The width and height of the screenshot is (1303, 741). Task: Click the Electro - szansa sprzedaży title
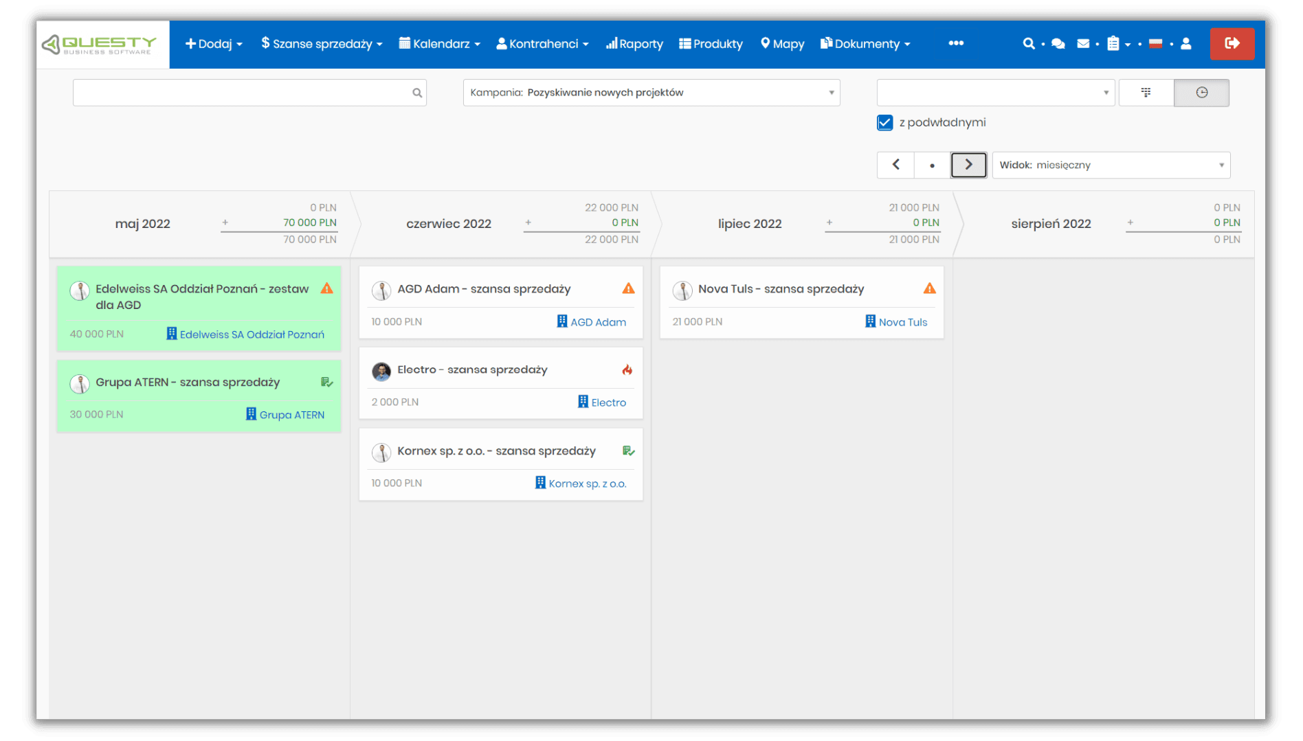pos(472,369)
